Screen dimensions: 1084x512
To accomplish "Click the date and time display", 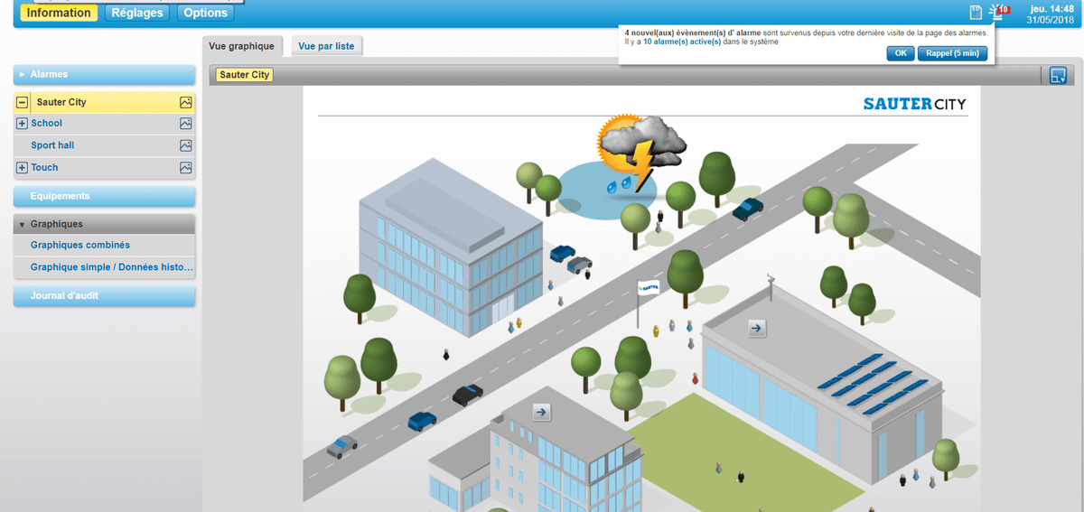I will pos(1050,14).
